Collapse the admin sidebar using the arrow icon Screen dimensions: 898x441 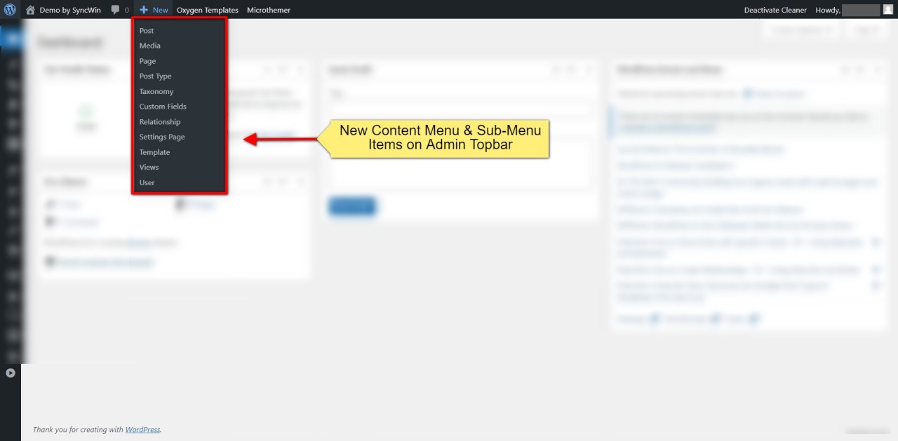coord(11,372)
